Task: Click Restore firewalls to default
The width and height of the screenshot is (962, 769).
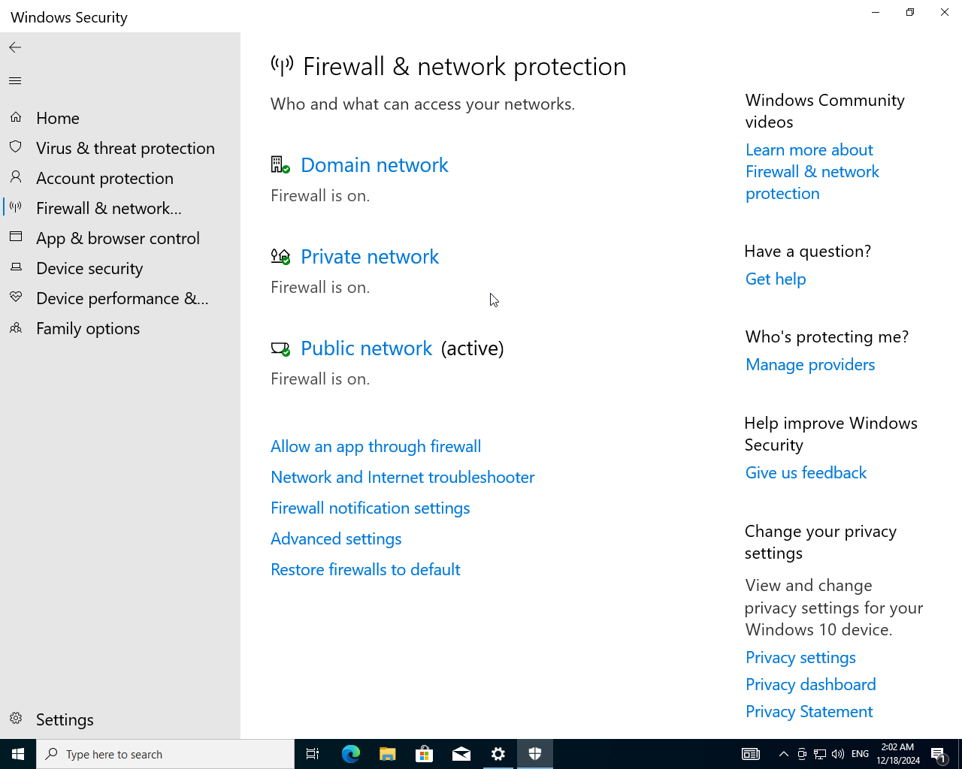Action: tap(365, 569)
